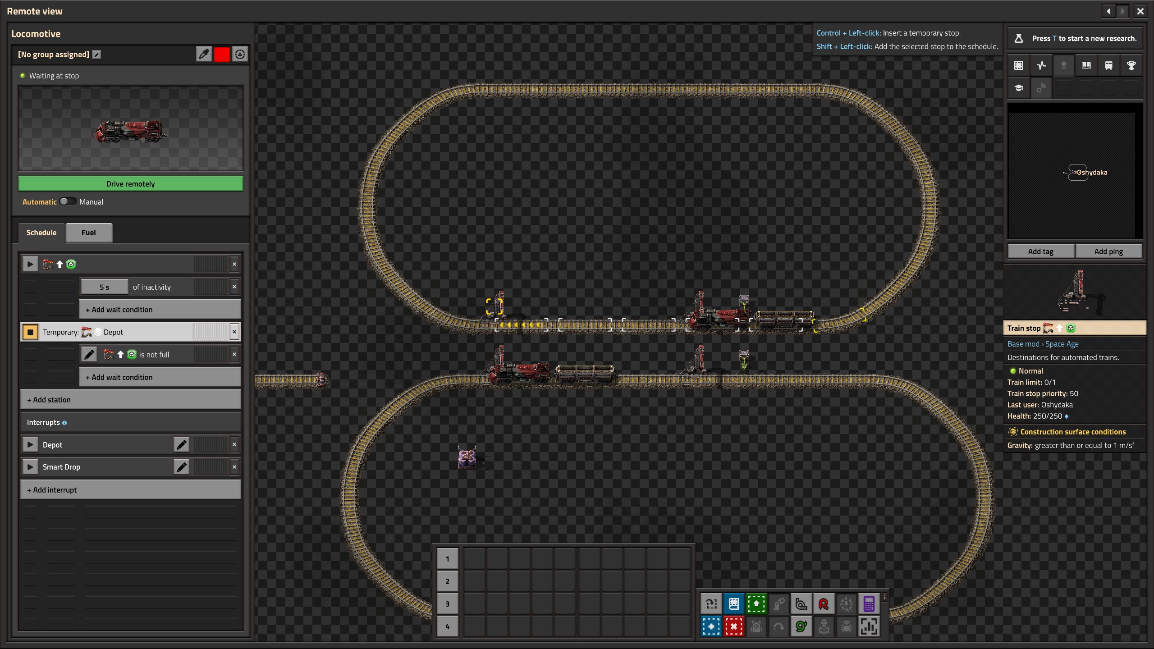This screenshot has height=649, width=1154.
Task: Edit the Depot interrupt
Action: 181,445
